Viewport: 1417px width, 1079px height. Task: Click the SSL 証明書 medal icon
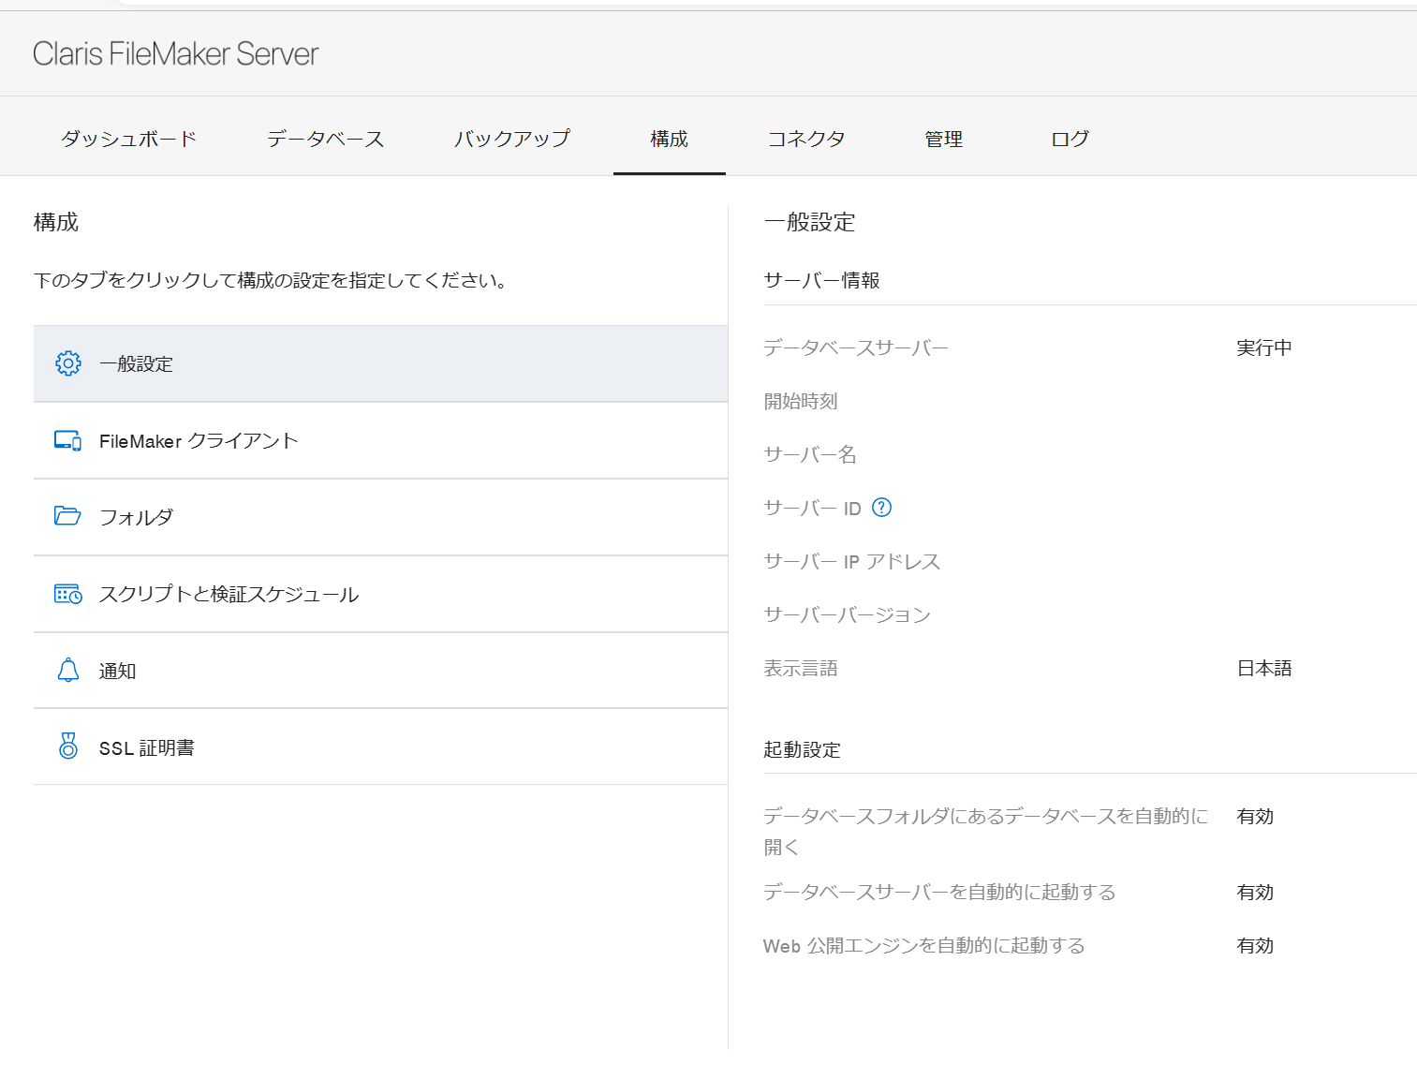tap(68, 746)
